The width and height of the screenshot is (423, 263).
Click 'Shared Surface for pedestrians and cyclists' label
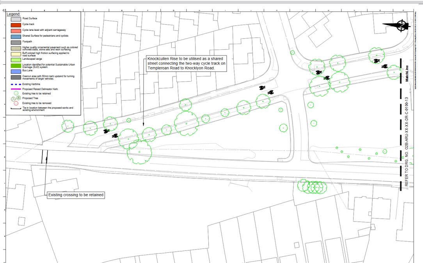click(x=45, y=36)
